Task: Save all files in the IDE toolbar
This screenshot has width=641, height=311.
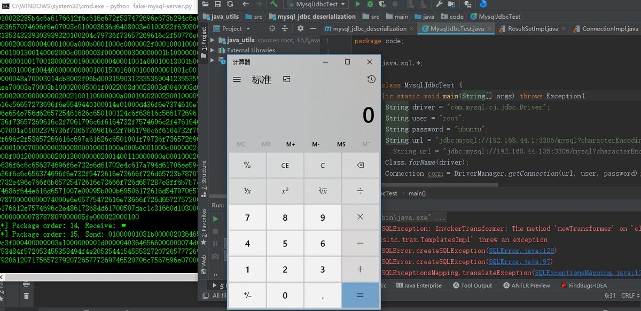Action: tap(218, 4)
